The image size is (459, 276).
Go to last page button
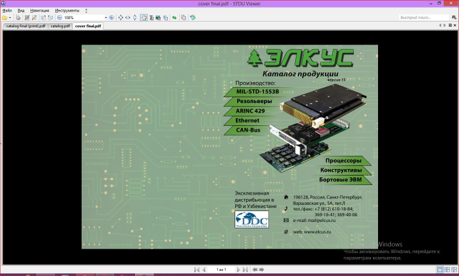(x=245, y=270)
